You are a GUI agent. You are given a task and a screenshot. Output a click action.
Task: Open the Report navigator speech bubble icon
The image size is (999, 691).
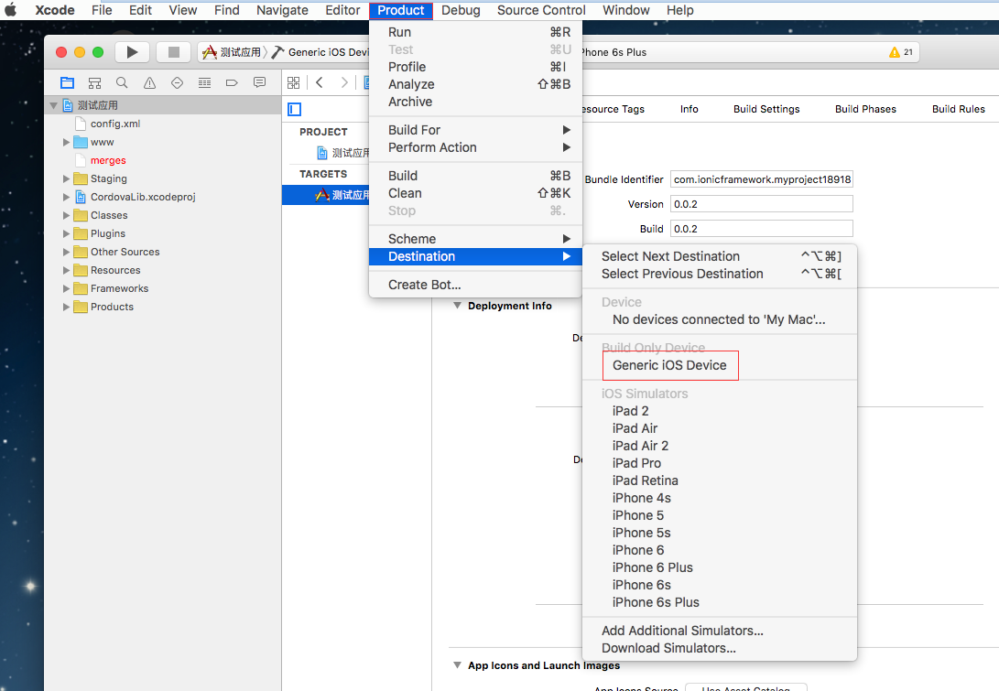coord(259,82)
